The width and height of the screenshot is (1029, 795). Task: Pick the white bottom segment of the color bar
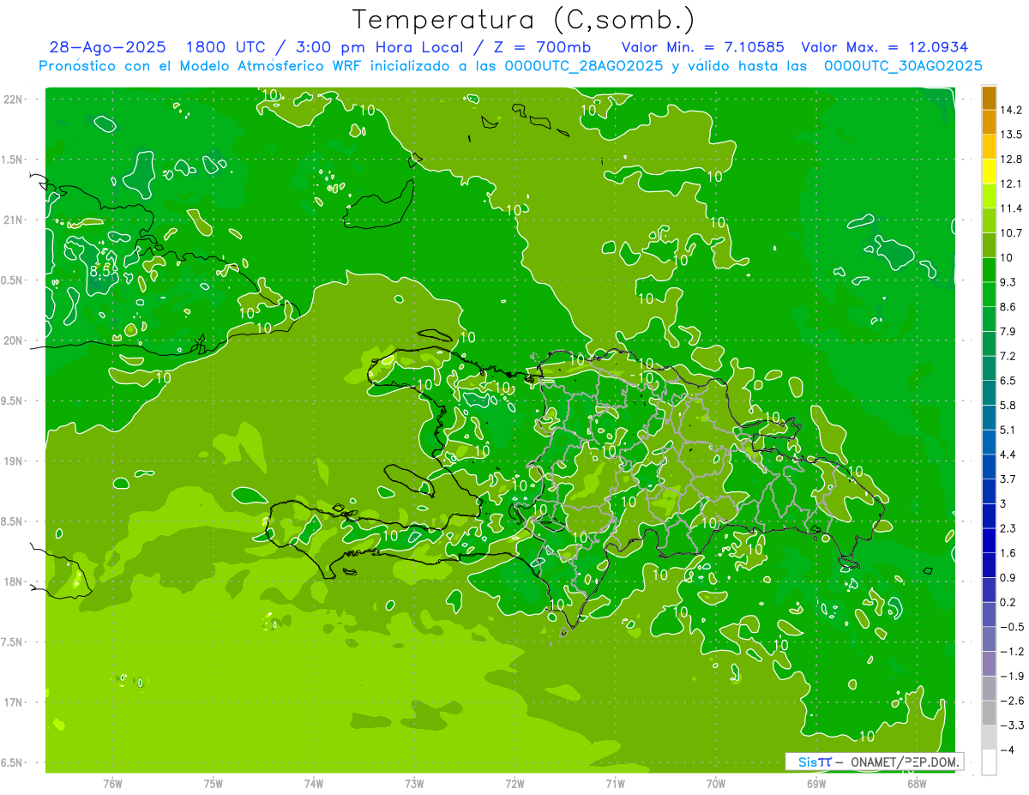click(x=989, y=762)
